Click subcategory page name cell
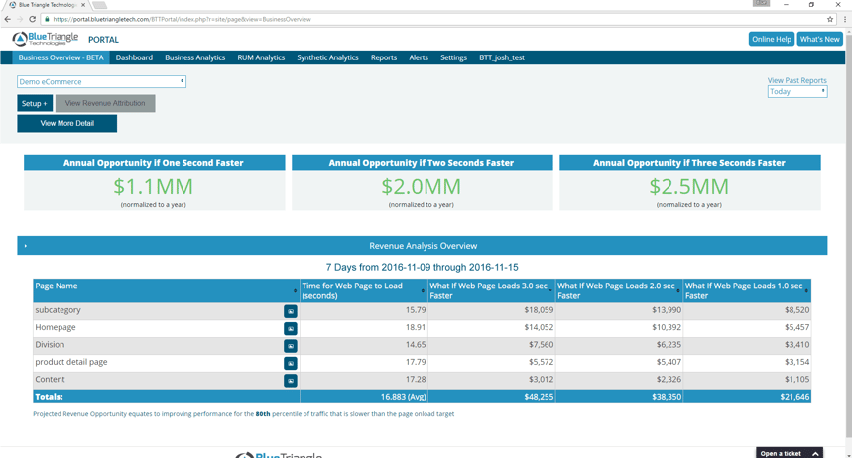This screenshot has width=852, height=458. (x=58, y=310)
